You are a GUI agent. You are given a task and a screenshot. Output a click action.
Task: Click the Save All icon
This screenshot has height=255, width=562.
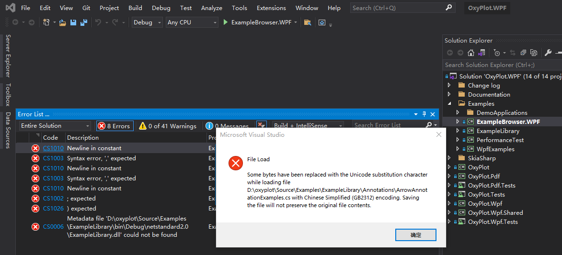click(84, 22)
